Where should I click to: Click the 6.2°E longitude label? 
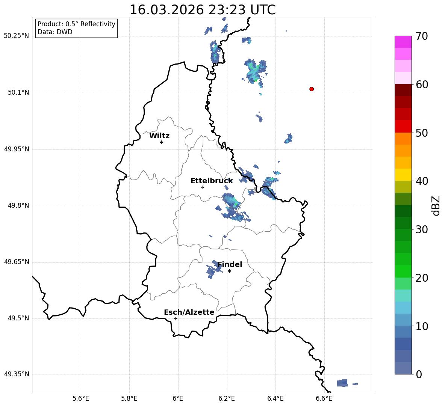[227, 398]
